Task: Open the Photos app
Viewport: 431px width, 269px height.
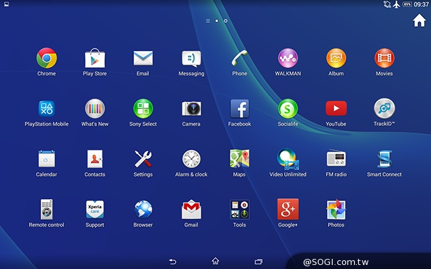Action: coord(336,209)
